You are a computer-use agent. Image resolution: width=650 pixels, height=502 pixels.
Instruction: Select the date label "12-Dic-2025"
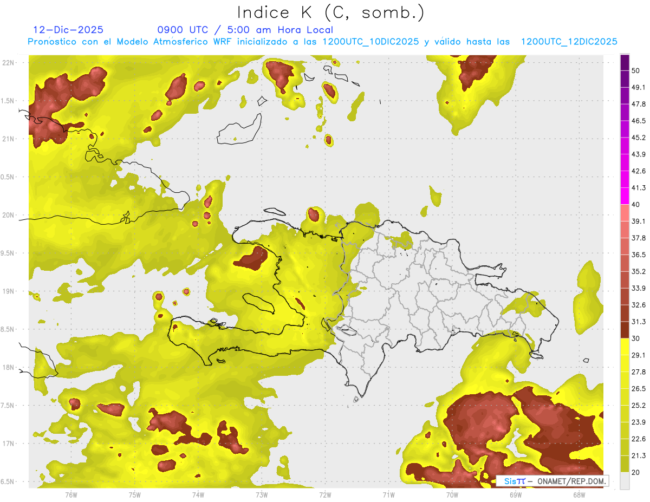68,30
